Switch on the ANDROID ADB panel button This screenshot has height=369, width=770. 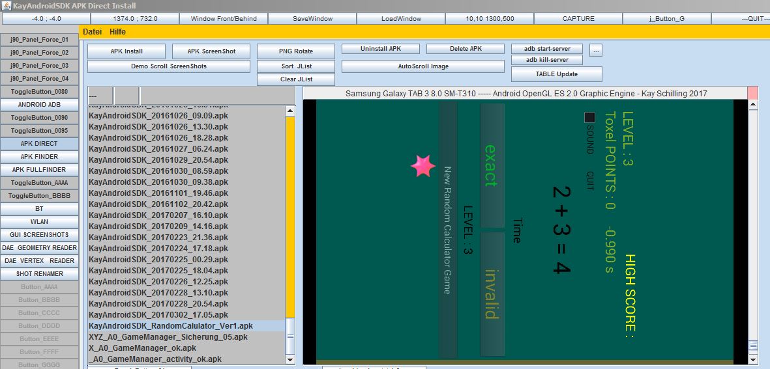(39, 105)
